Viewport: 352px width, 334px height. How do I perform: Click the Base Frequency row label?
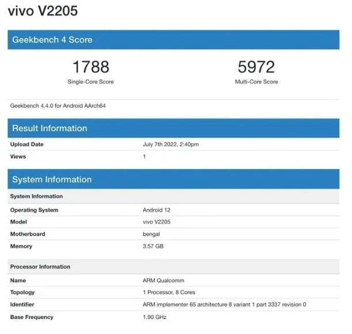(32, 317)
